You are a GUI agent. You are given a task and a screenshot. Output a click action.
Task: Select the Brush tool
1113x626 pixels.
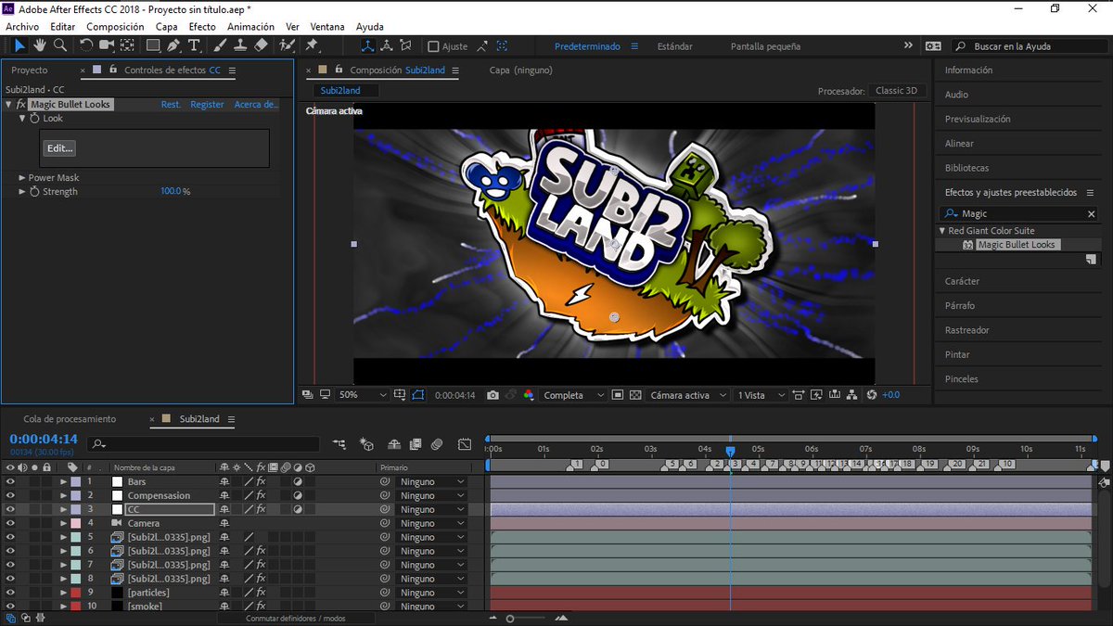click(x=220, y=45)
